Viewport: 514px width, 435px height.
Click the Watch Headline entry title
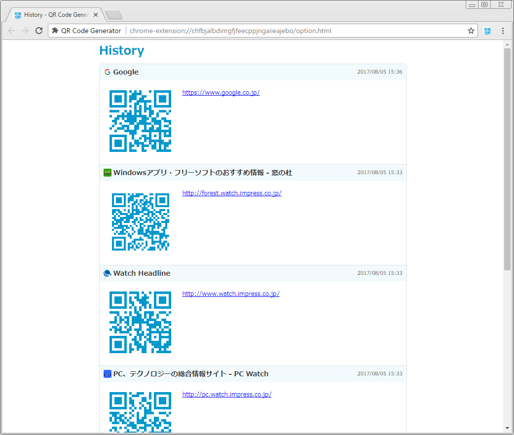pyautogui.click(x=142, y=273)
